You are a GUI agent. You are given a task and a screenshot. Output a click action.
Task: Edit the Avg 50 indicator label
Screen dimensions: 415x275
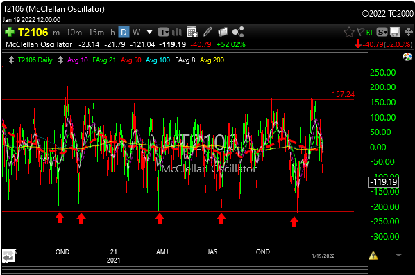[131, 60]
